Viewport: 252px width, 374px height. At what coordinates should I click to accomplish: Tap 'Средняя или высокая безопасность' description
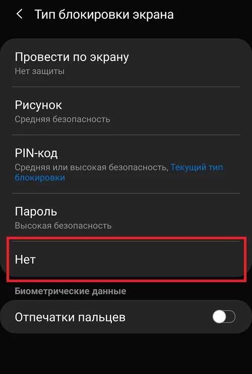(x=90, y=167)
